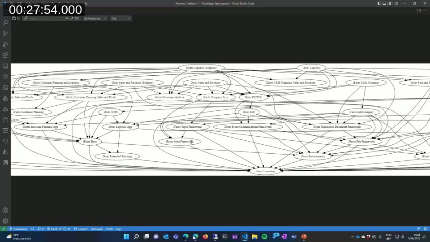This screenshot has height=242, width=430.
Task: Open Spotify from the taskbar
Action: click(x=264, y=237)
